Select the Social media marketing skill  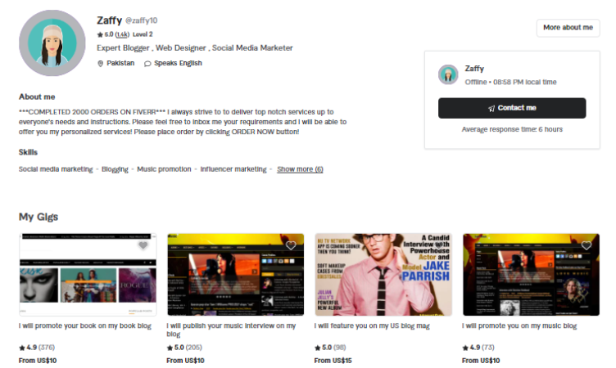pyautogui.click(x=56, y=169)
